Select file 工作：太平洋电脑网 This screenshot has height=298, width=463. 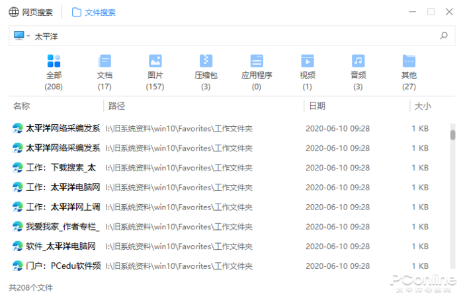click(x=63, y=188)
